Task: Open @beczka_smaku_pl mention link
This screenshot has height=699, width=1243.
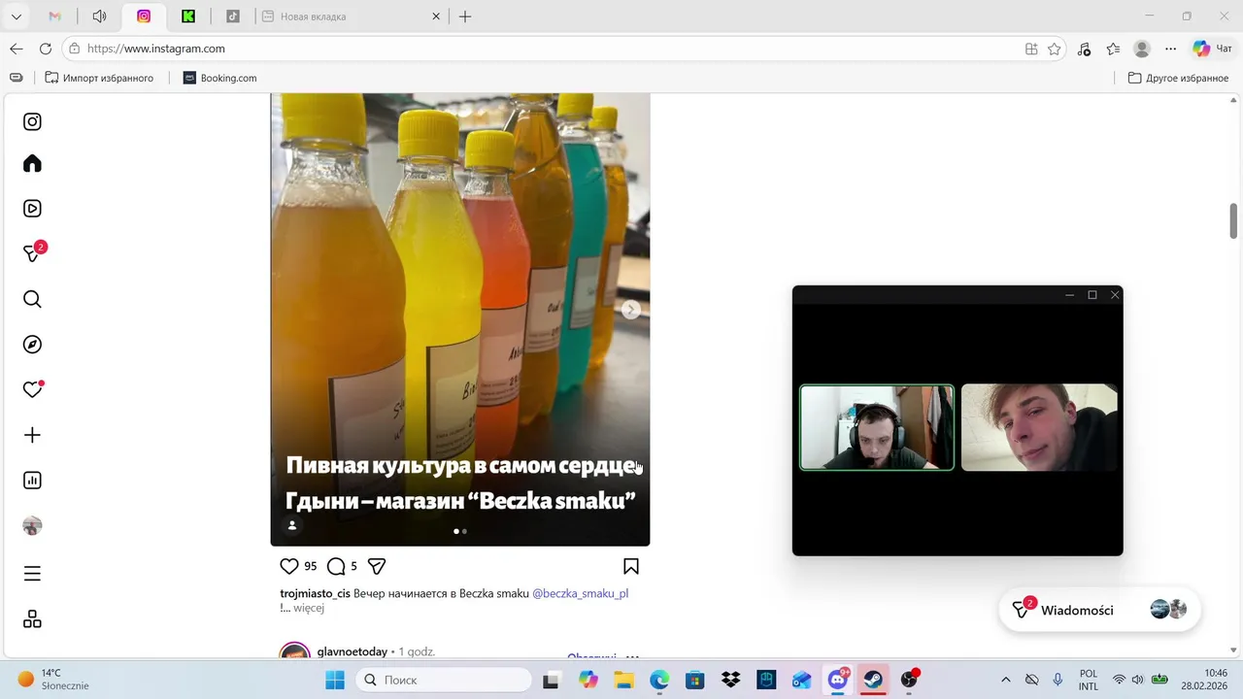Action: click(x=580, y=593)
